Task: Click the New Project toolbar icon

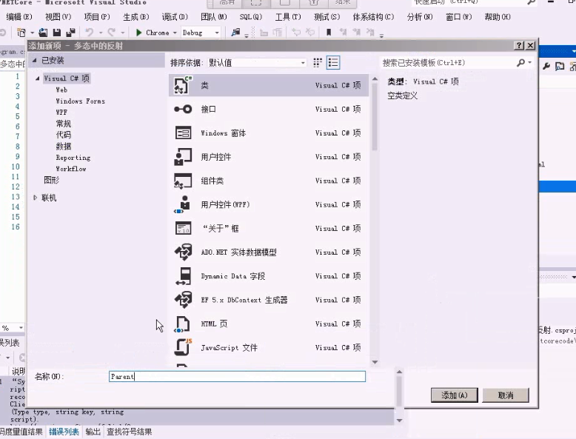Action: point(21,33)
